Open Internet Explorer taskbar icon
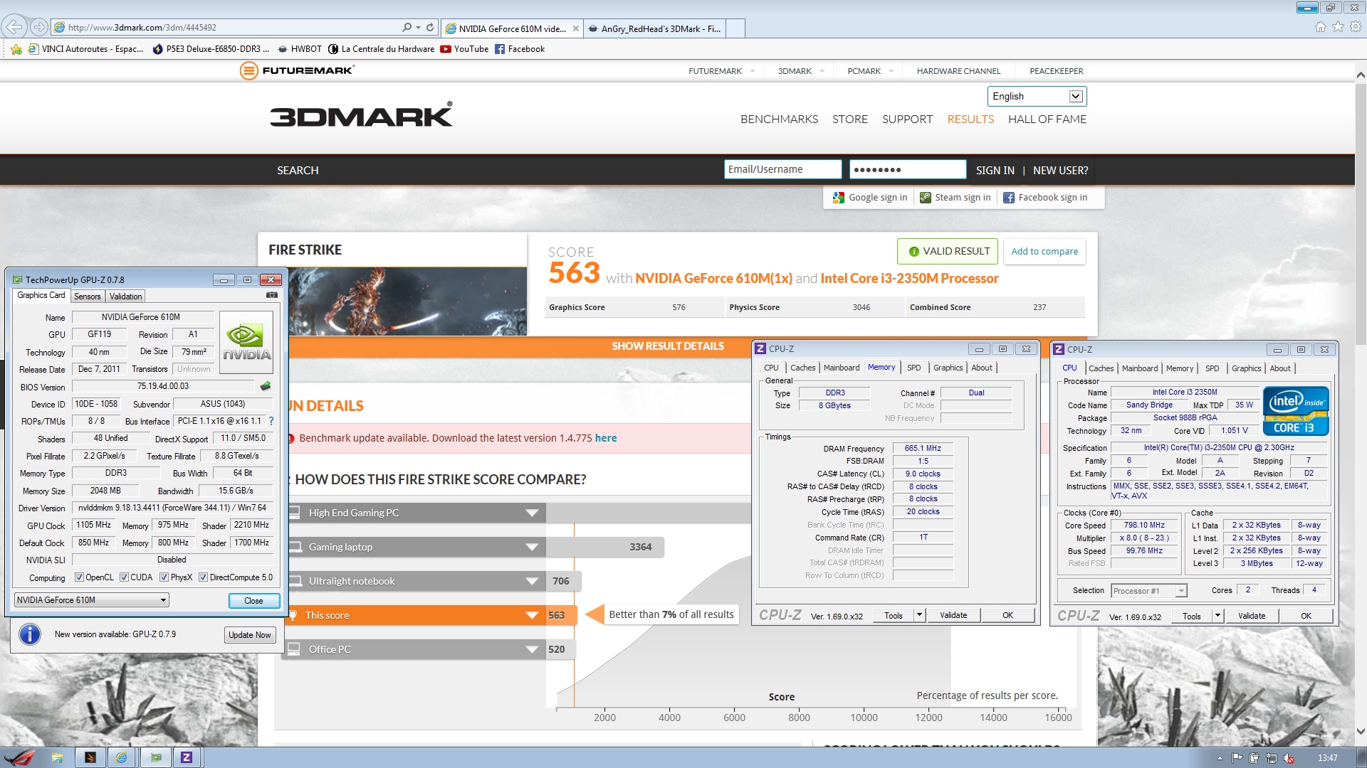The image size is (1367, 768). tap(122, 757)
